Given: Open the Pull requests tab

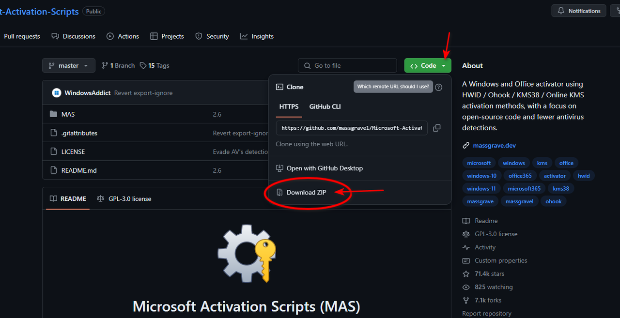Looking at the screenshot, I should pyautogui.click(x=22, y=36).
